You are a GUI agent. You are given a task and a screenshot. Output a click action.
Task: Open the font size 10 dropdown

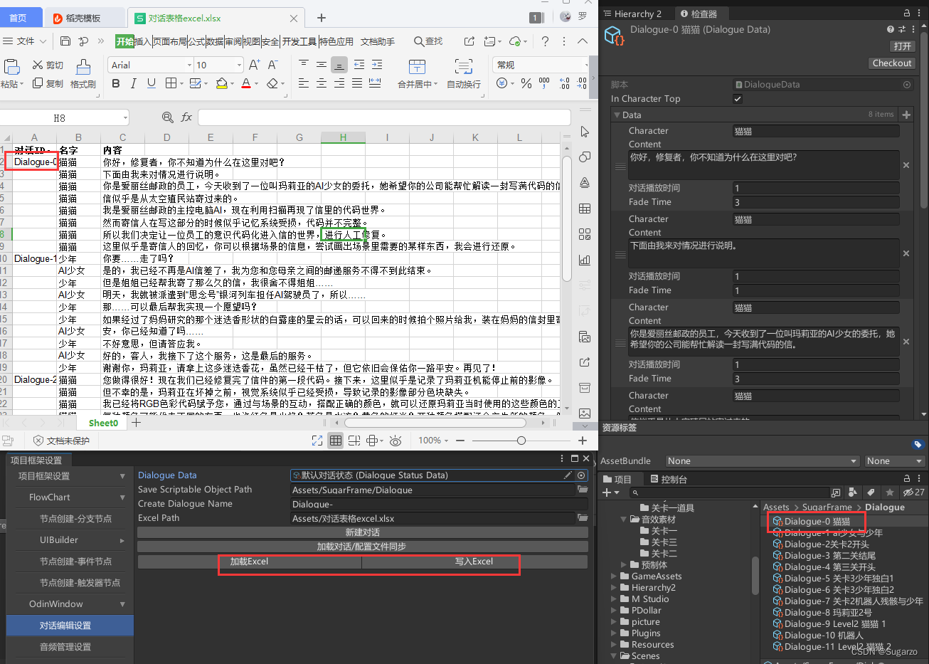pyautogui.click(x=239, y=65)
